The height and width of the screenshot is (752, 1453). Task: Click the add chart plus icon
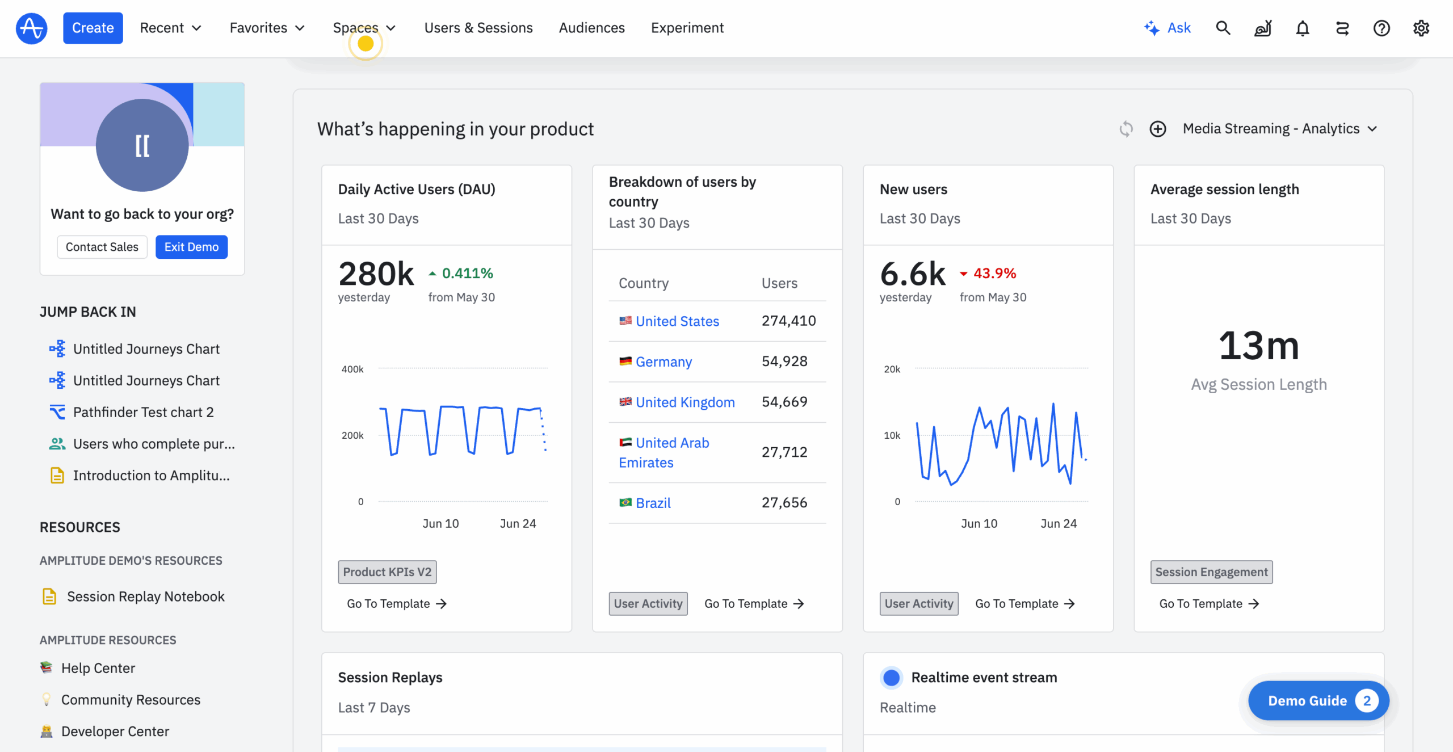(x=1157, y=129)
